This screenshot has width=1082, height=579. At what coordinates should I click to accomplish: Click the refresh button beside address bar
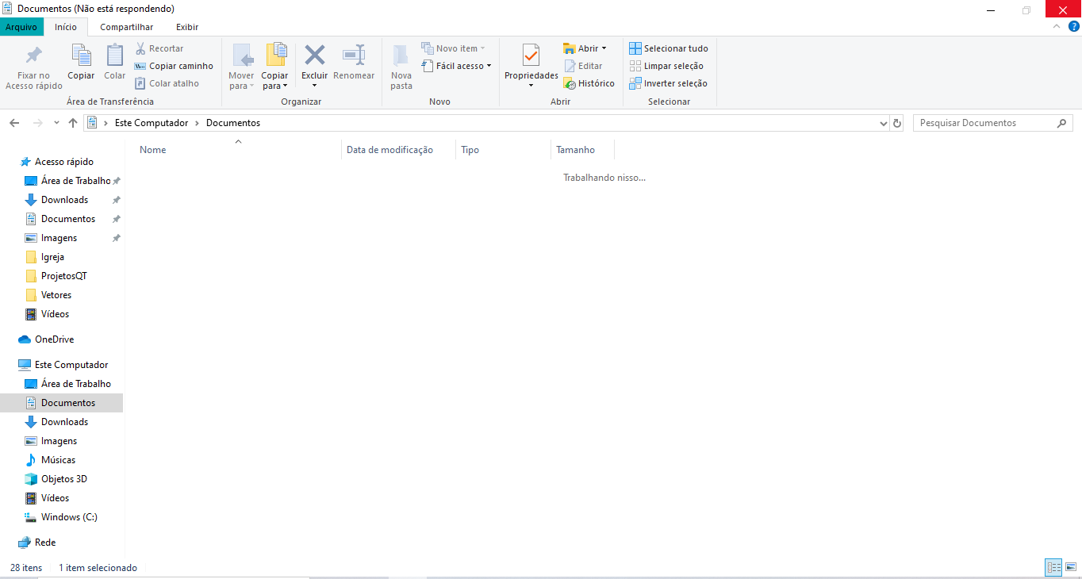click(x=897, y=123)
